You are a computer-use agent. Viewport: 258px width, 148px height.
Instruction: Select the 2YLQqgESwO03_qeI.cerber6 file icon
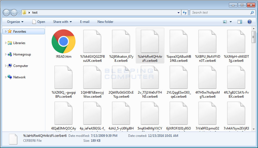click(179, 77)
